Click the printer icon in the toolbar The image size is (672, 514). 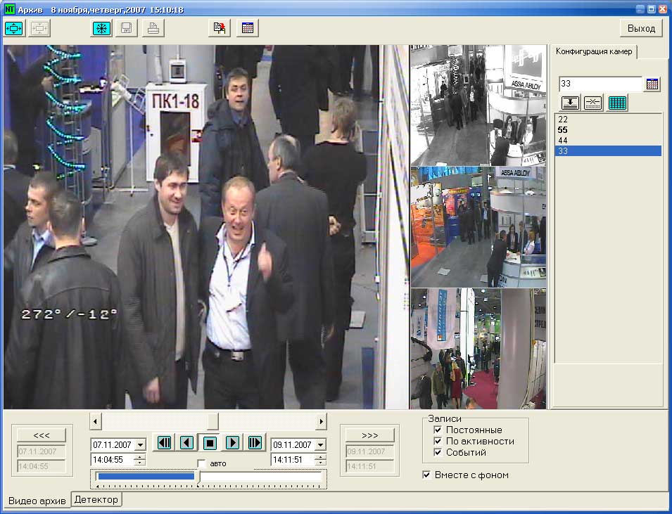pyautogui.click(x=153, y=28)
